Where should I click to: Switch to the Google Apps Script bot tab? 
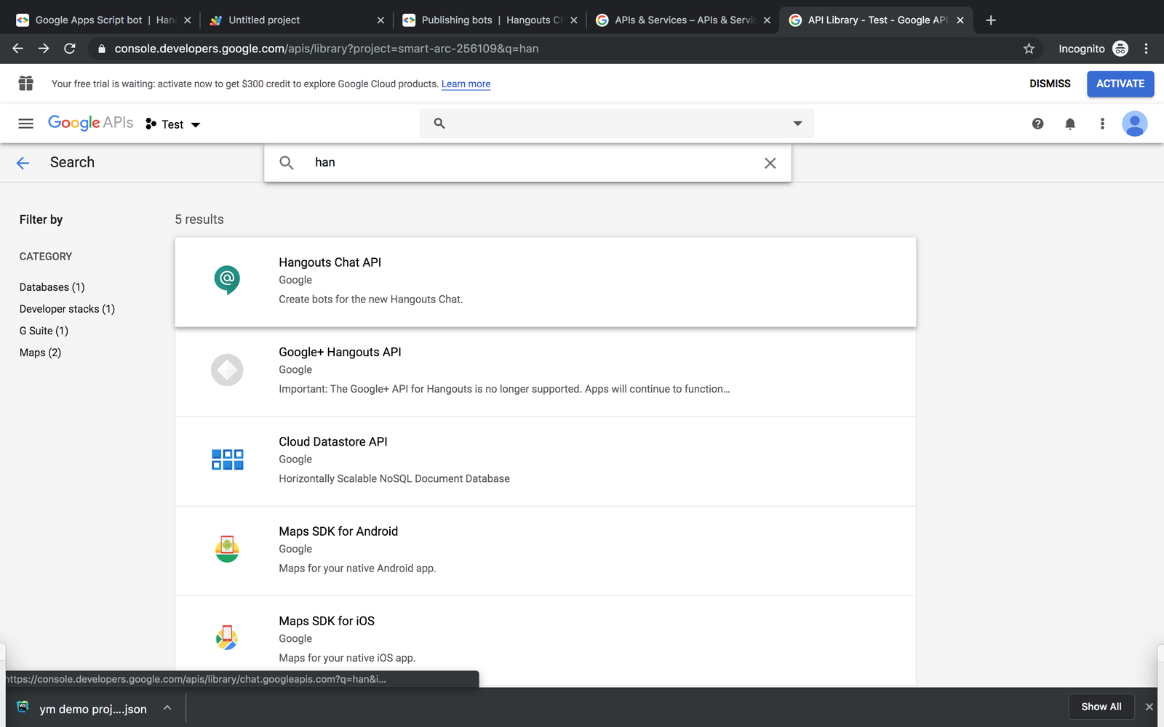point(103,20)
